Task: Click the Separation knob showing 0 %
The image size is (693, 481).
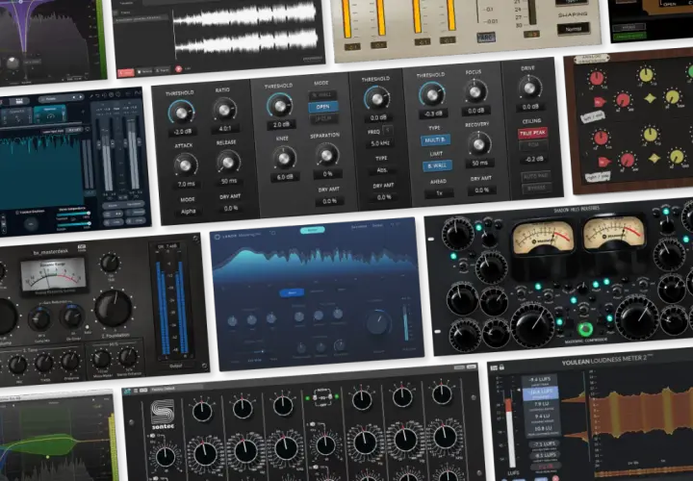Action: coord(326,155)
